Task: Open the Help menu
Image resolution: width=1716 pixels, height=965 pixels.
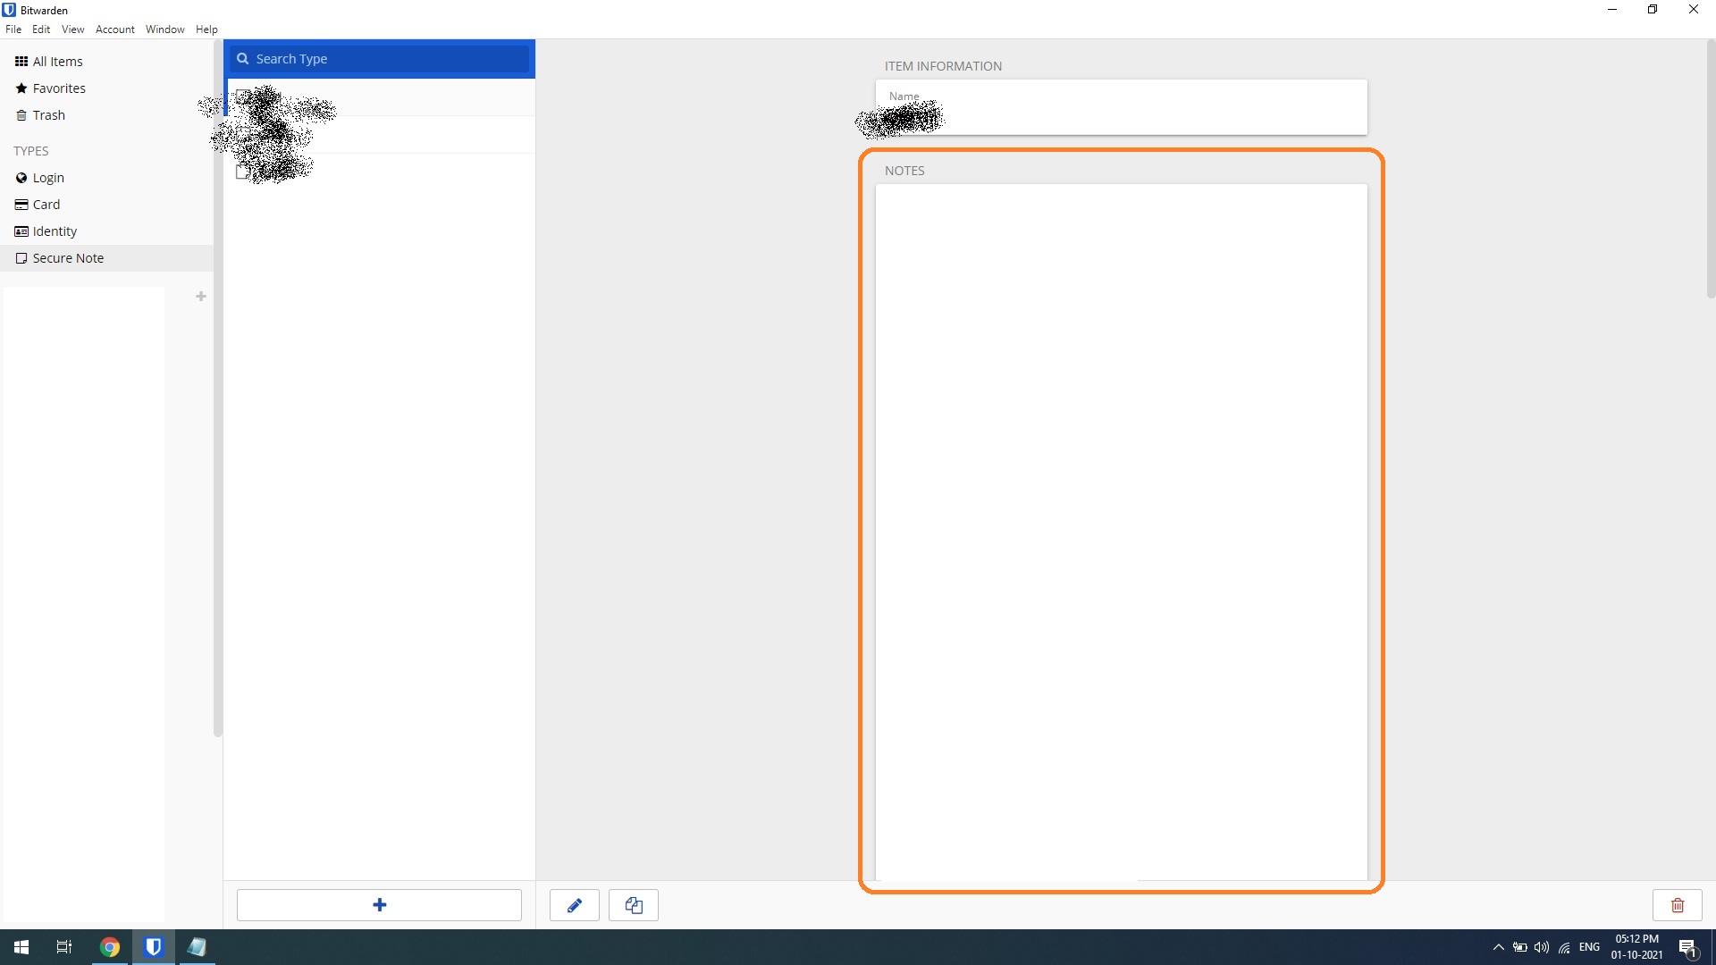Action: tap(206, 29)
